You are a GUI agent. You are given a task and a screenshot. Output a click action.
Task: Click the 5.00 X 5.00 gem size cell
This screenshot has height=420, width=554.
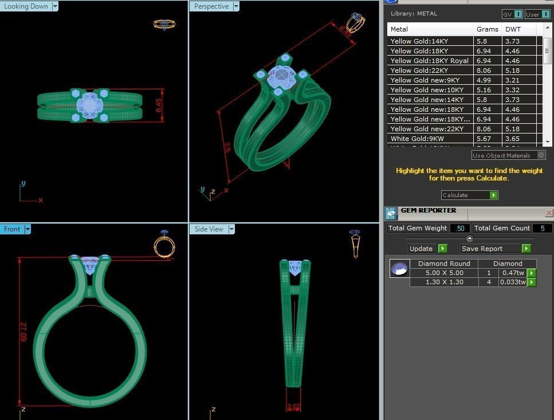(444, 273)
